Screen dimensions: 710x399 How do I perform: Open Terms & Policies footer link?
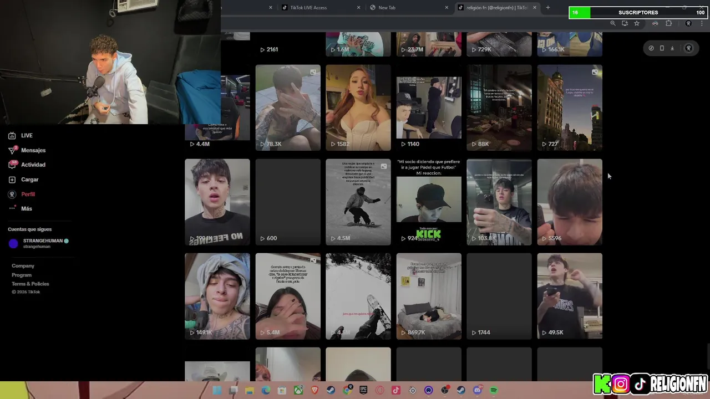coord(31,284)
